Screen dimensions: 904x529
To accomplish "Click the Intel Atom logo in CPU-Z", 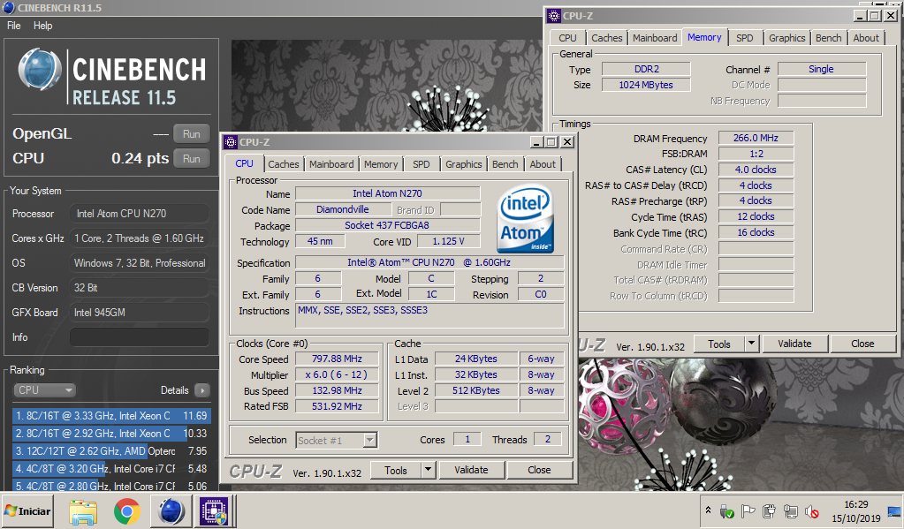I will pyautogui.click(x=525, y=218).
